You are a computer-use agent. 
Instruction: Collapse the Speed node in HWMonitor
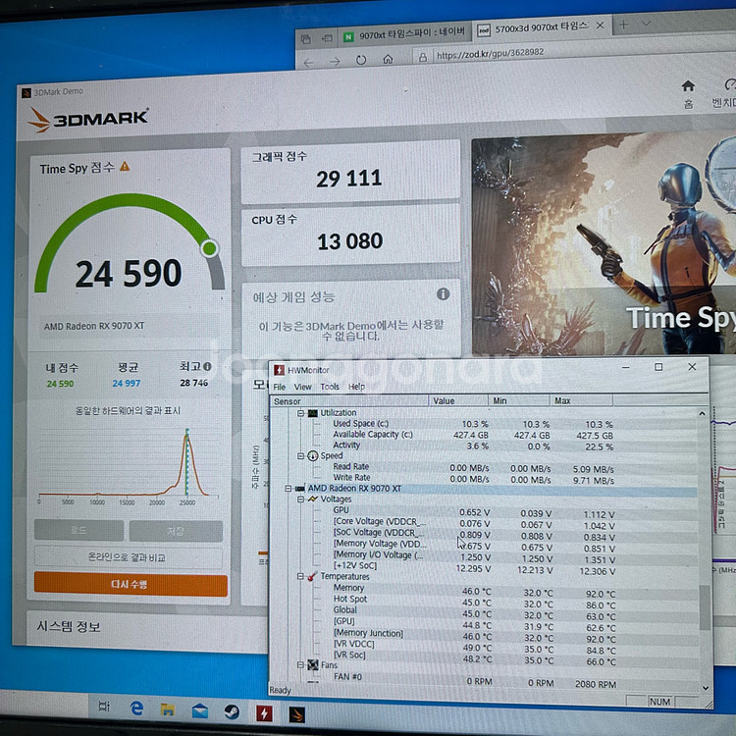click(300, 455)
